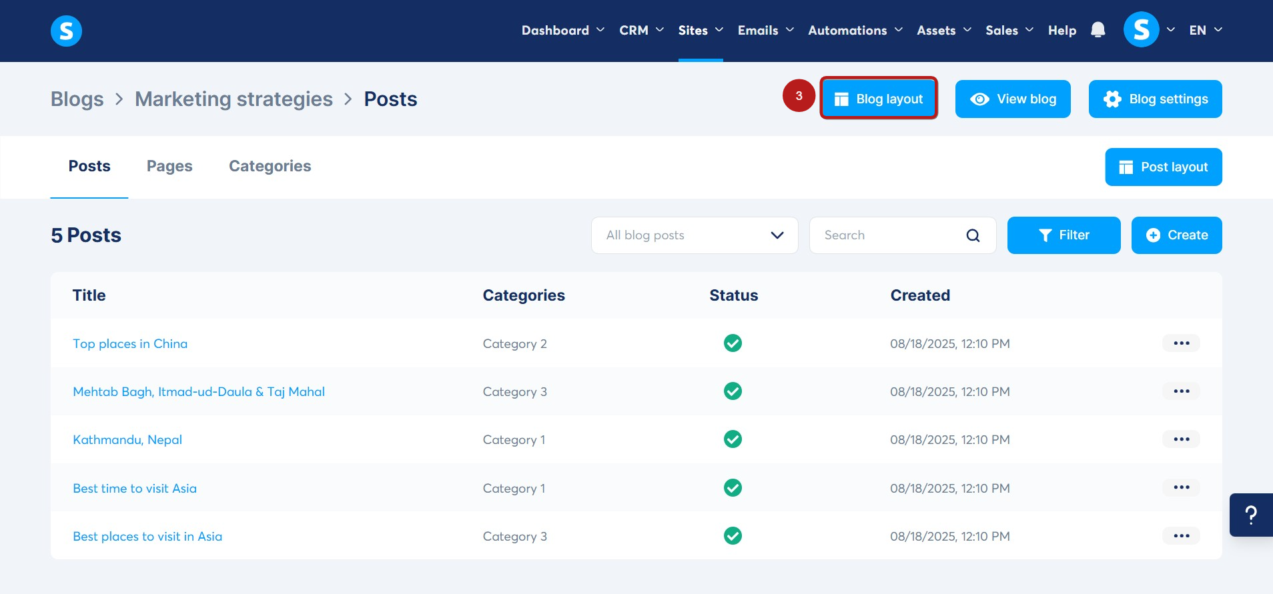Switch to the Pages tab
The height and width of the screenshot is (594, 1273).
169,166
